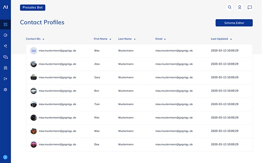The height and width of the screenshot is (163, 262).
Task: Click the search magnifier icon
Action: pyautogui.click(x=230, y=7)
